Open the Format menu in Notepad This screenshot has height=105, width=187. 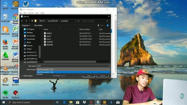(x=31, y=13)
